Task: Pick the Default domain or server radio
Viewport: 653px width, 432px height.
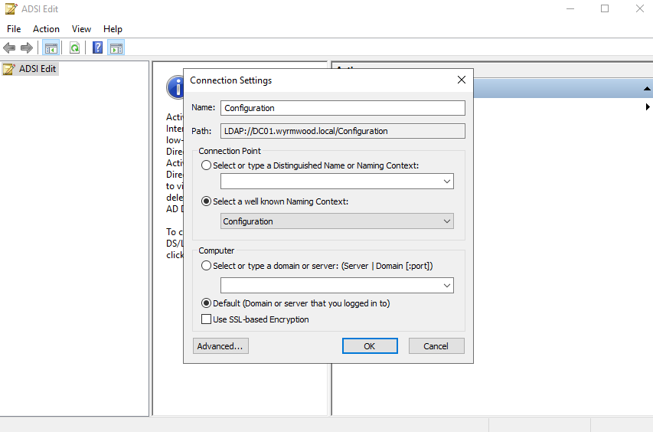Action: (207, 303)
